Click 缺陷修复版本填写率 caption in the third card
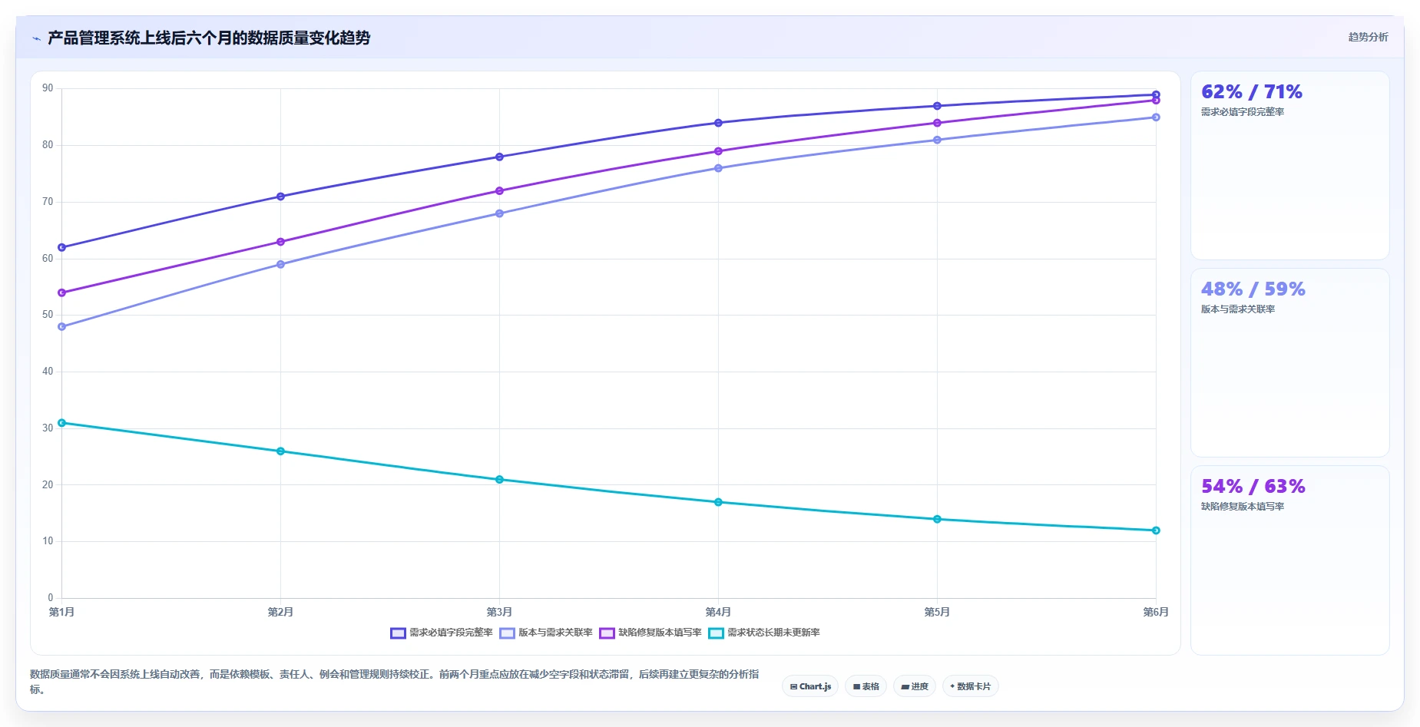This screenshot has width=1420, height=727. pos(1243,507)
